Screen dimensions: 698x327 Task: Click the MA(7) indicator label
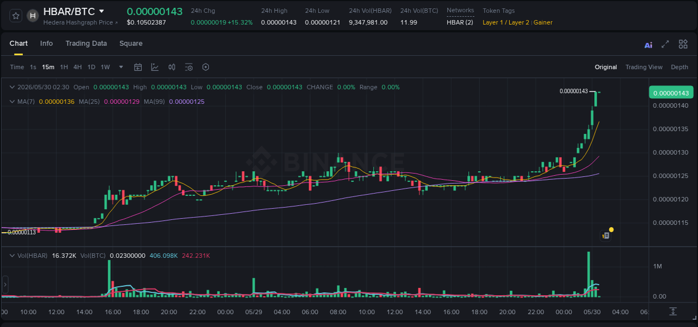tap(26, 102)
